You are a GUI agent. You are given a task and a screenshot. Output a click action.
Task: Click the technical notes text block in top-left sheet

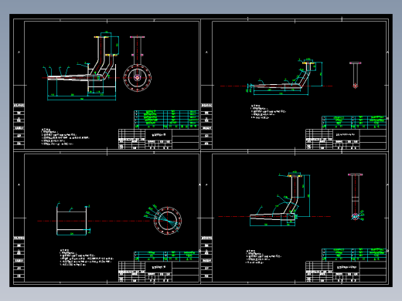[x=65, y=137]
